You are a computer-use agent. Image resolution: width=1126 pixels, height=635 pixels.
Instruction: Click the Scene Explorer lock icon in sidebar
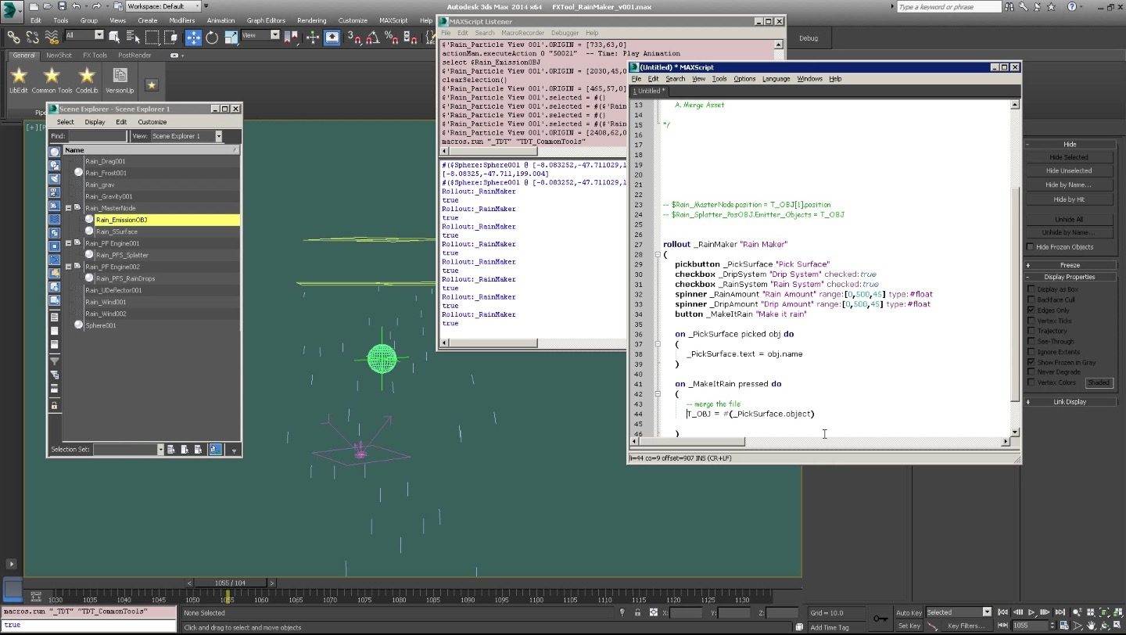tap(54, 405)
